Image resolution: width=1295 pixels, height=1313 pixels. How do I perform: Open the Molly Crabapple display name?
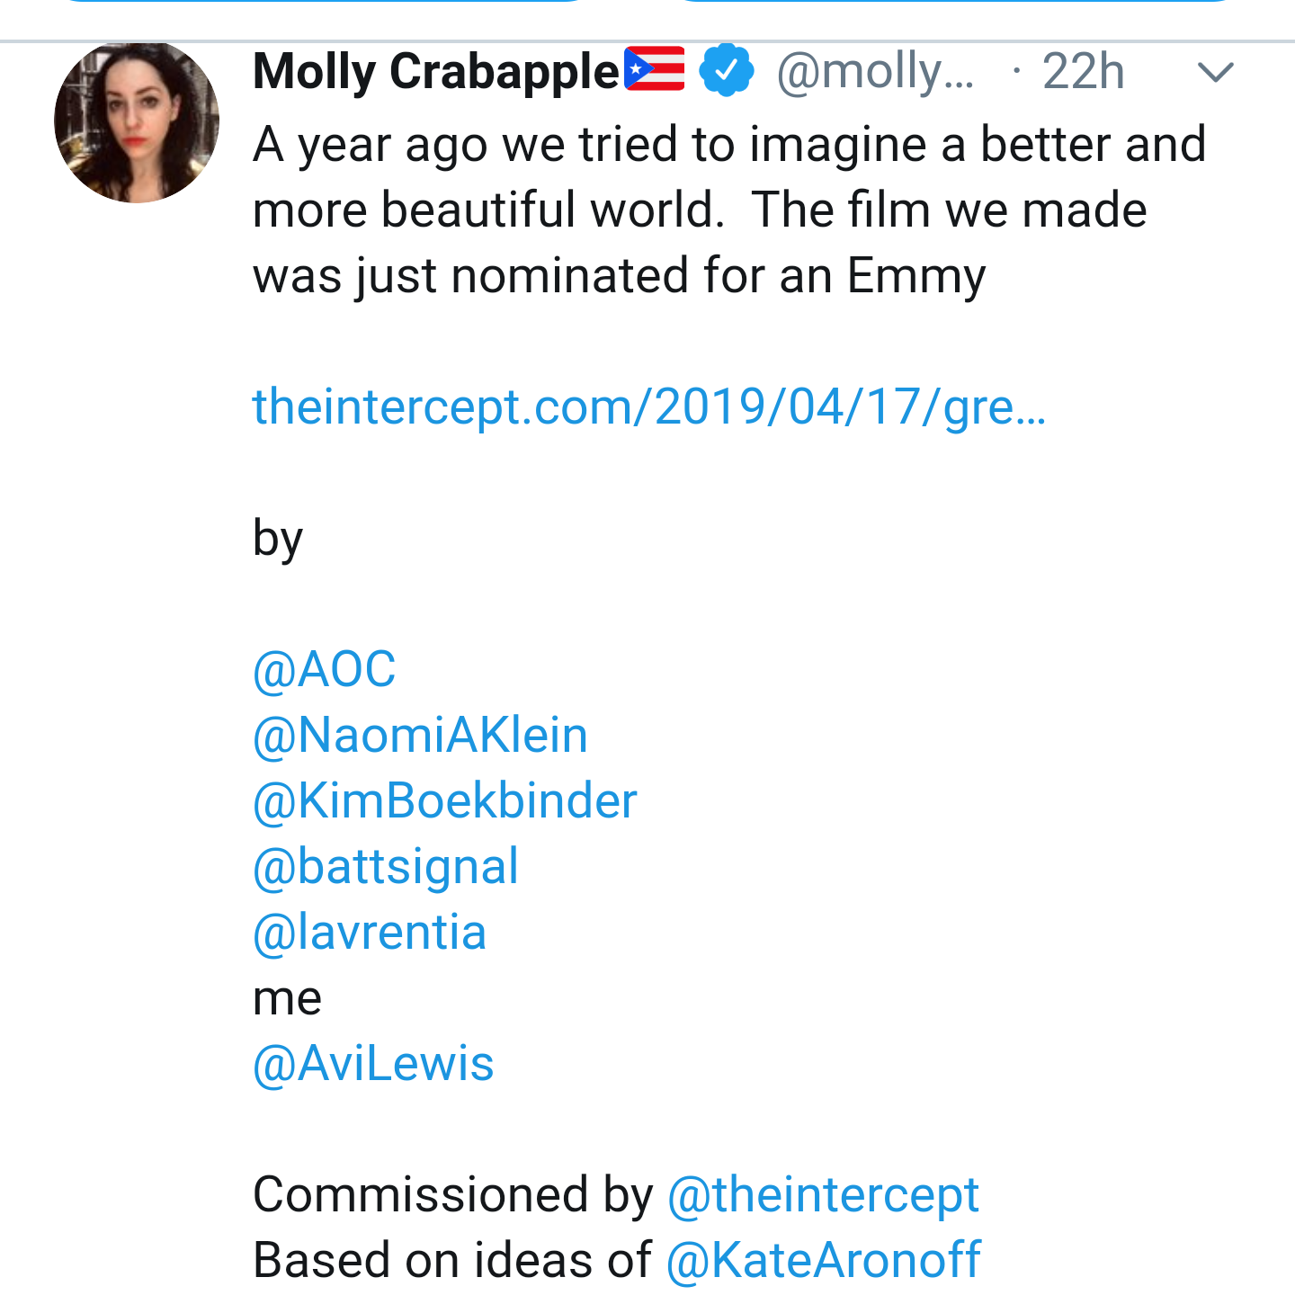(436, 71)
